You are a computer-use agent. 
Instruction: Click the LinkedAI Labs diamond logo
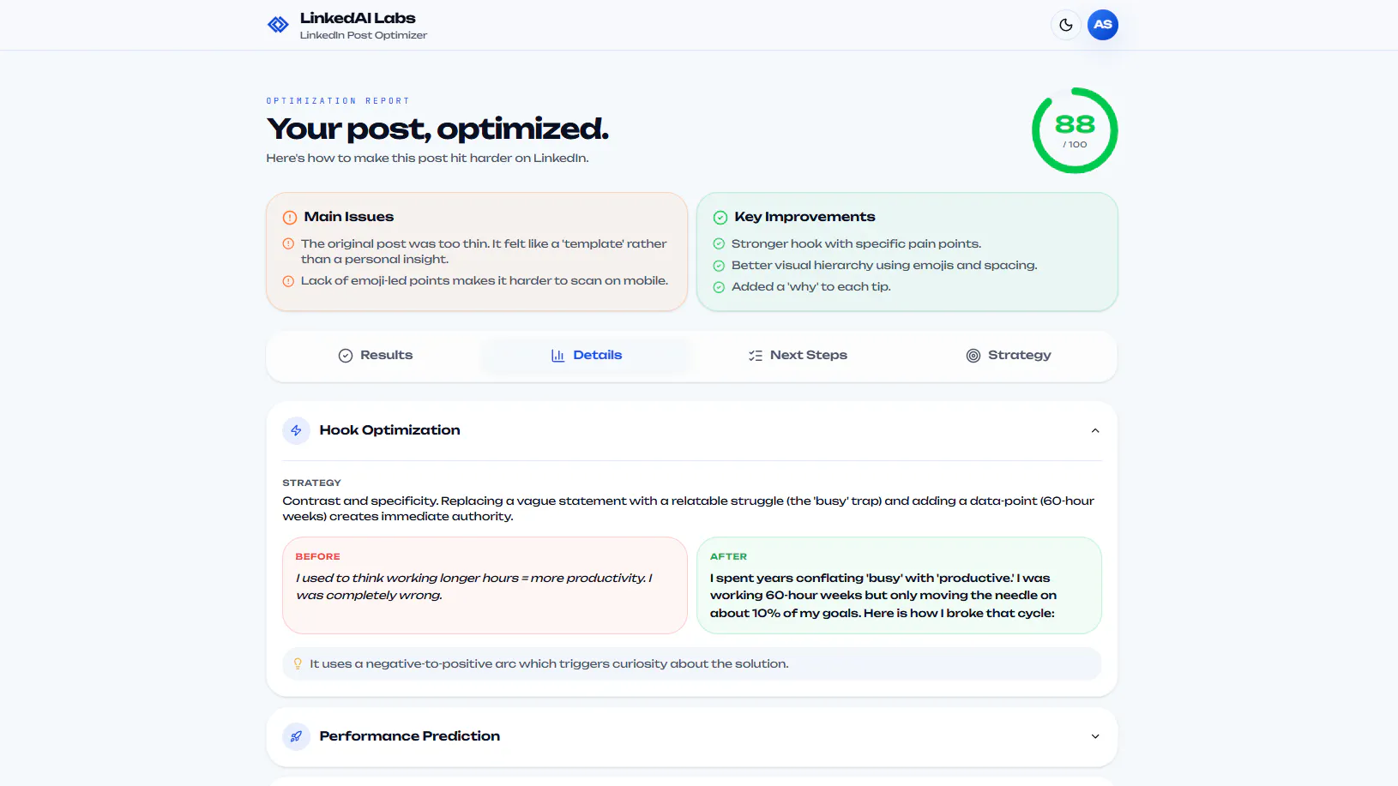coord(278,25)
